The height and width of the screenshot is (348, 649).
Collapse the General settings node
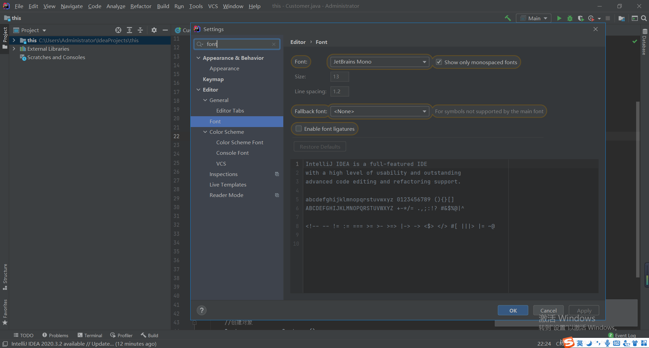click(205, 100)
